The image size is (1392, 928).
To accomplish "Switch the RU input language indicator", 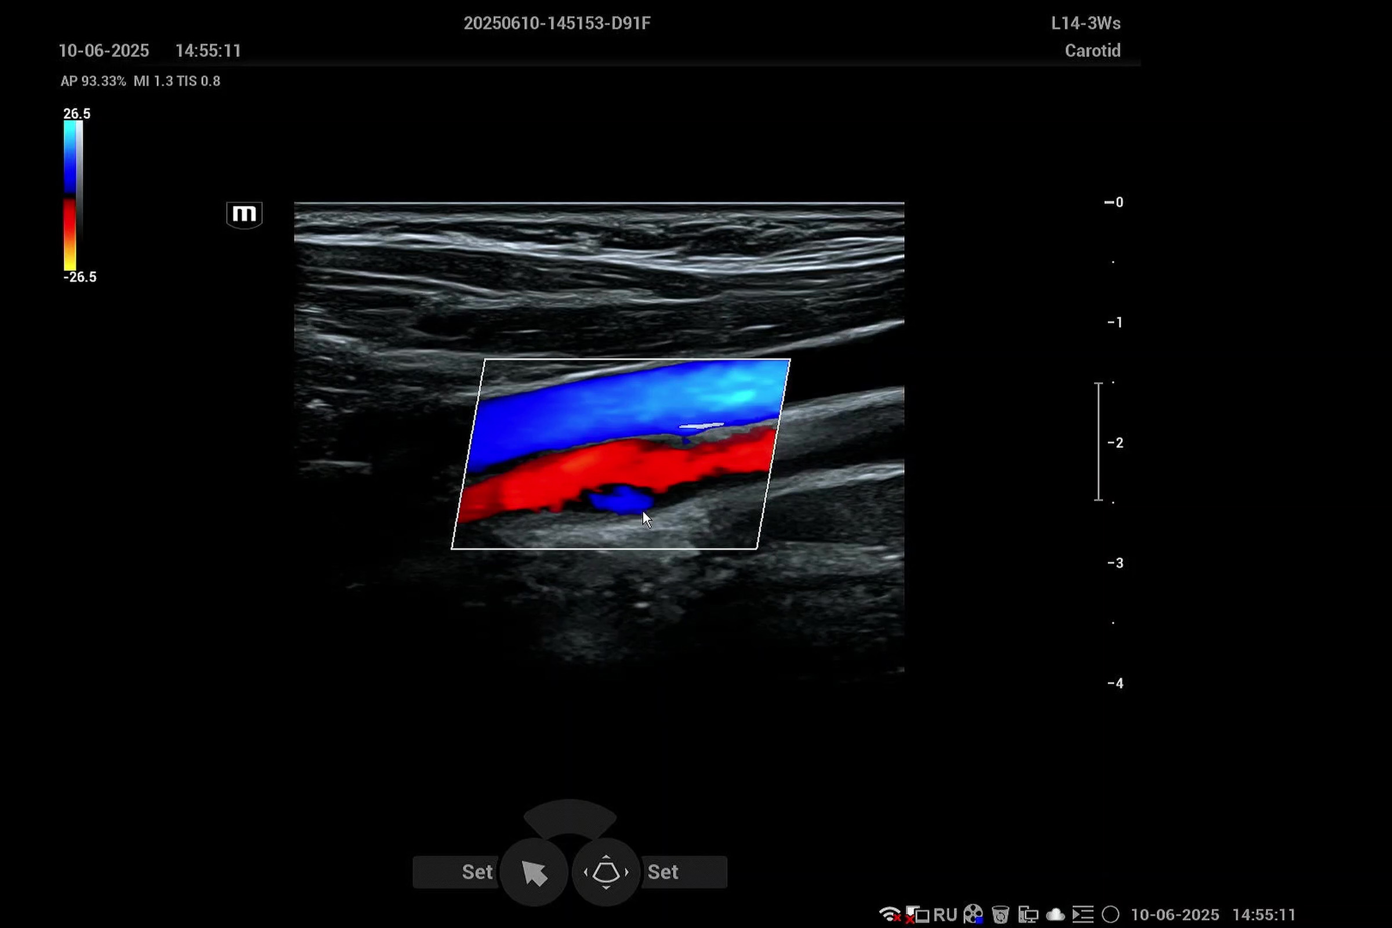I will point(945,915).
